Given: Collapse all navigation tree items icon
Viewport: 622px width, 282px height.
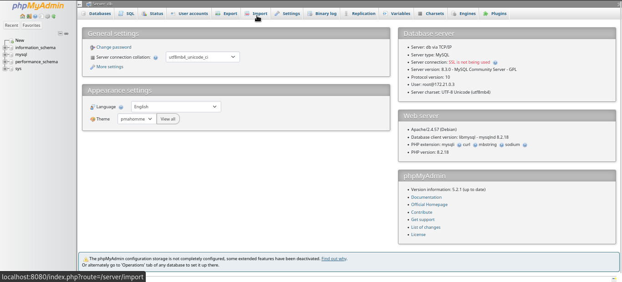Looking at the screenshot, I should 61,34.
